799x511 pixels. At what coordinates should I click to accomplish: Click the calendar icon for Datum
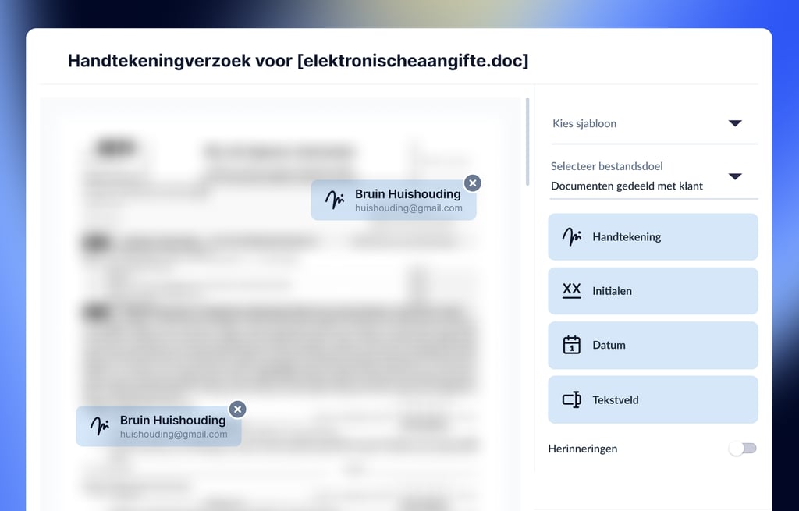(572, 345)
